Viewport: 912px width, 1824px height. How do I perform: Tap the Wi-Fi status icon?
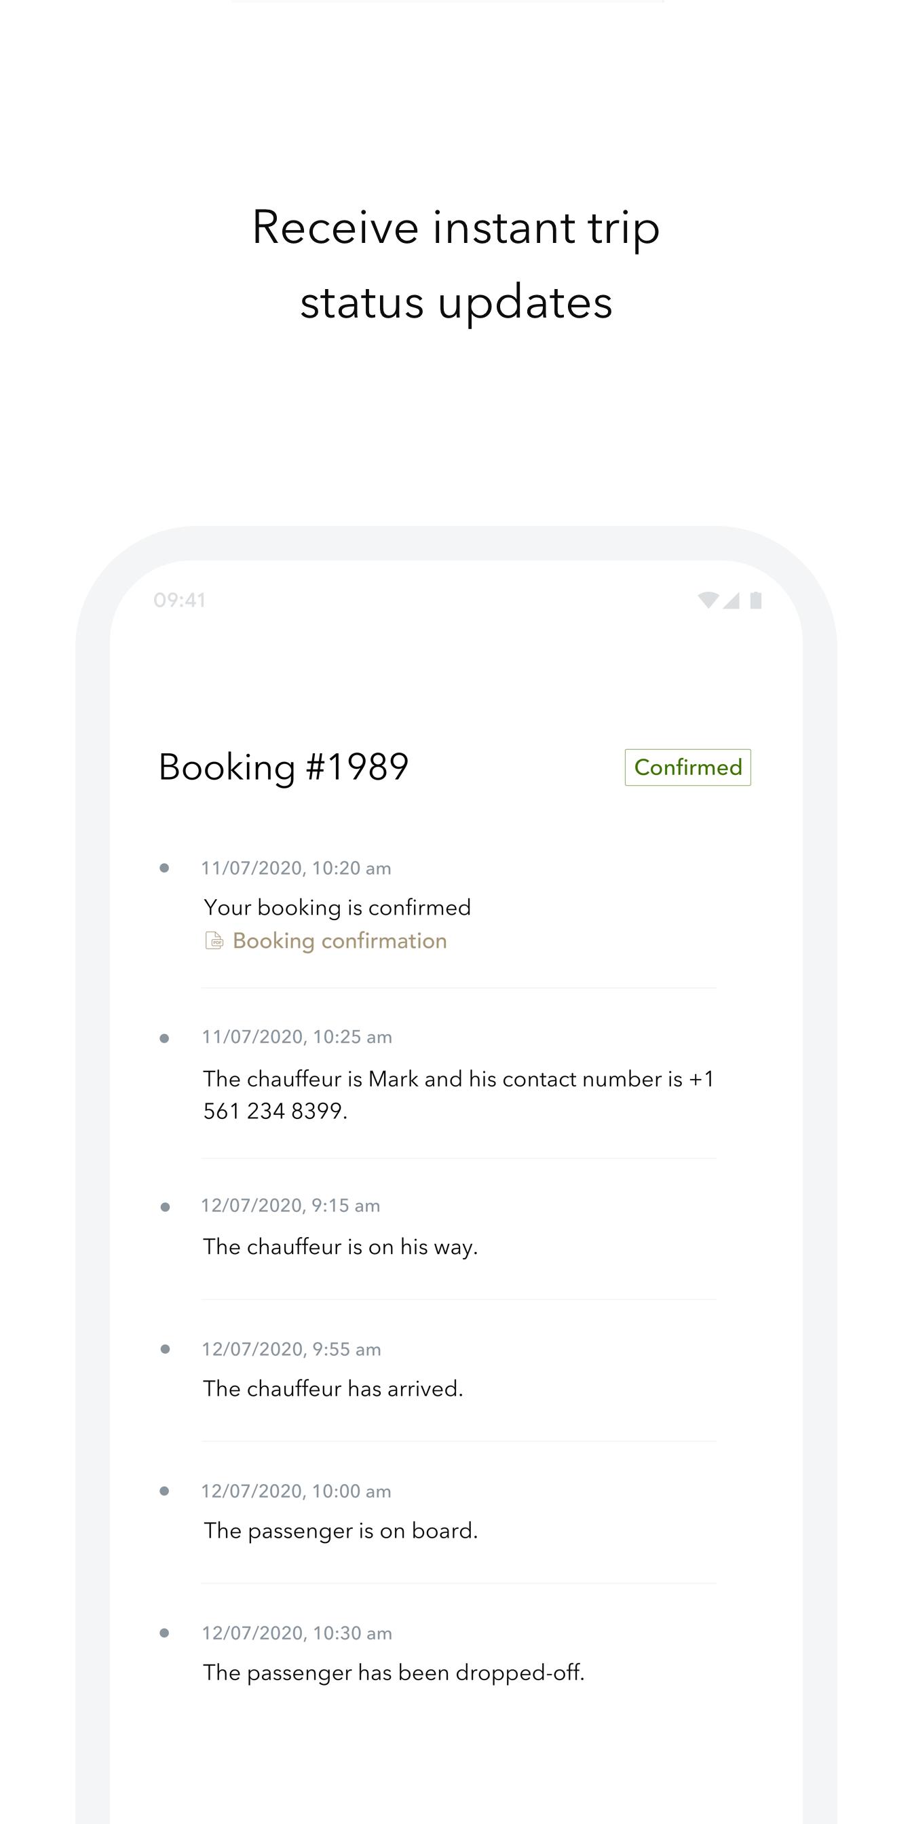pyautogui.click(x=708, y=601)
